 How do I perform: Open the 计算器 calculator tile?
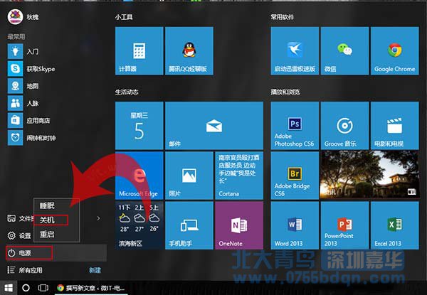pos(139,51)
